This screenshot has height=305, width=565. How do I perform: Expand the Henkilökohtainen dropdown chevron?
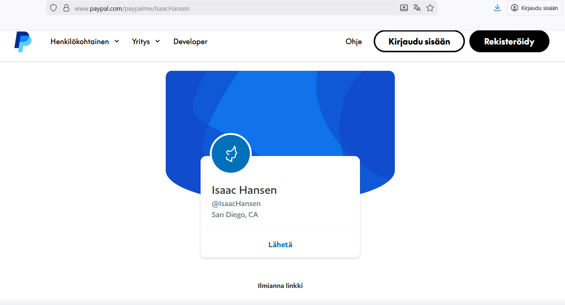[x=117, y=42]
